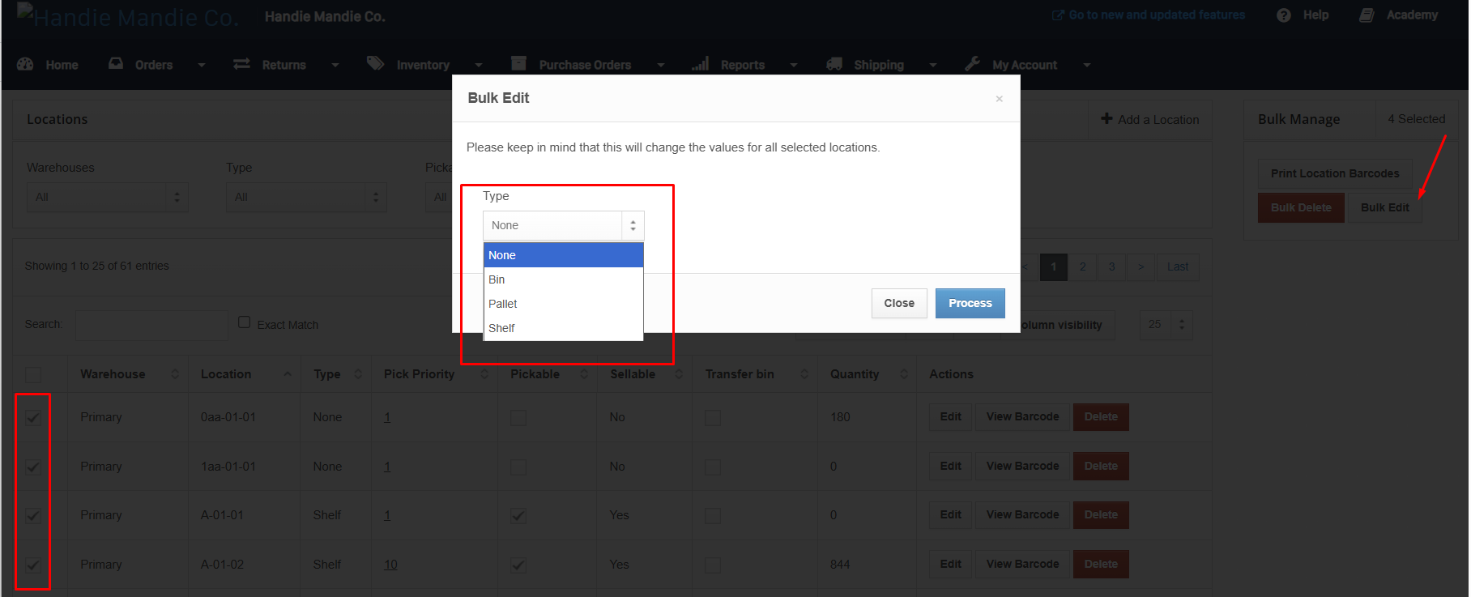This screenshot has height=597, width=1471.
Task: Uncheck the row checkbox for location 0aa-01-01
Action: coord(33,418)
